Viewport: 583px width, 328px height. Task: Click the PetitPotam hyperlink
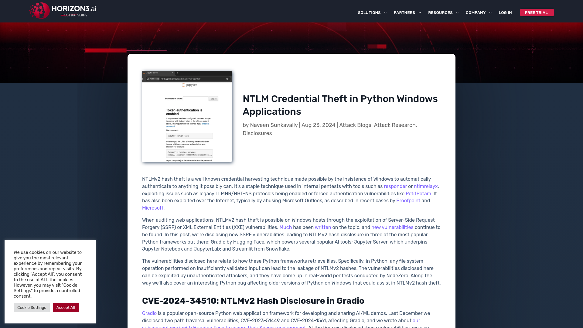[x=418, y=193]
